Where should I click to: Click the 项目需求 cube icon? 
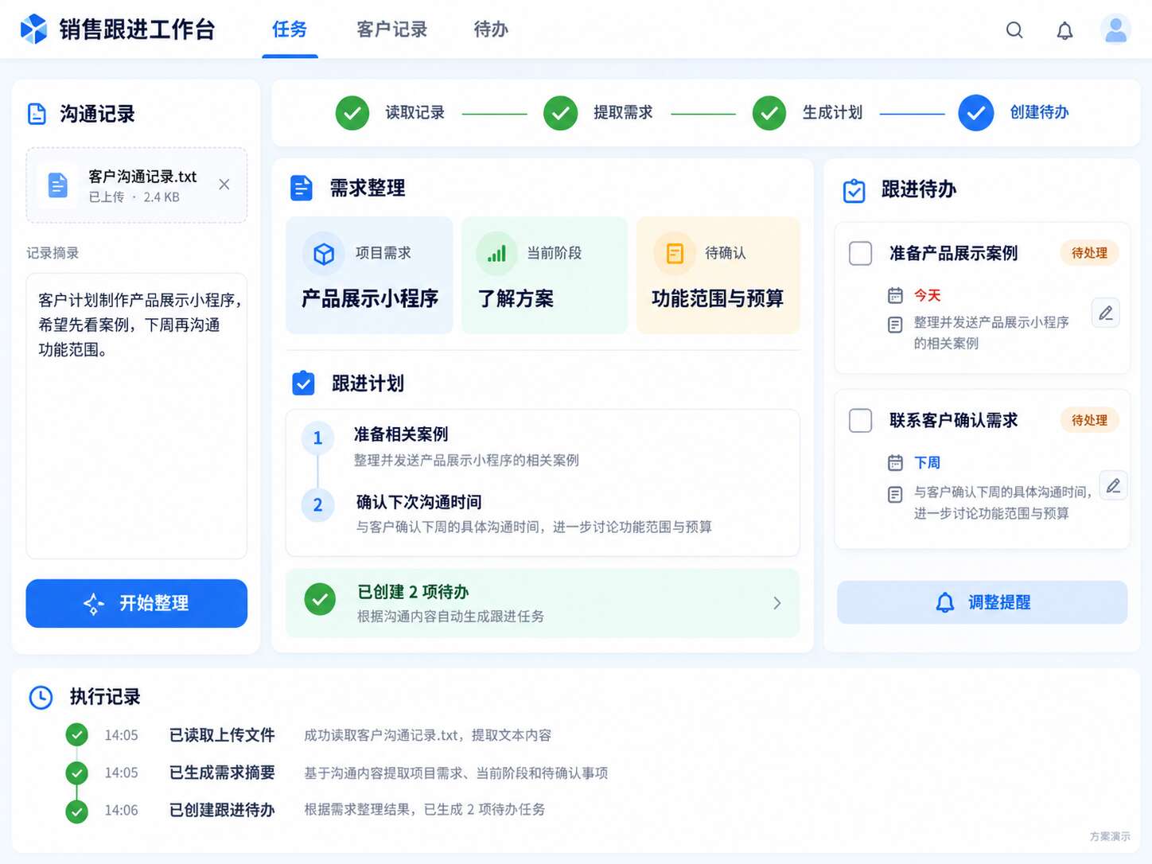click(324, 254)
